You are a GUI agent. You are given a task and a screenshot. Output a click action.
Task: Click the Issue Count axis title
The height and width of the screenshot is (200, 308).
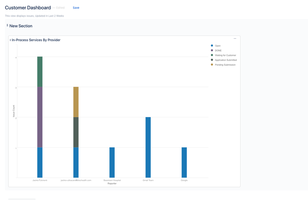coord(14,111)
